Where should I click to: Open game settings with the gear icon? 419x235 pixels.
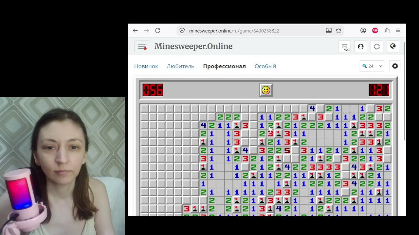point(395,66)
